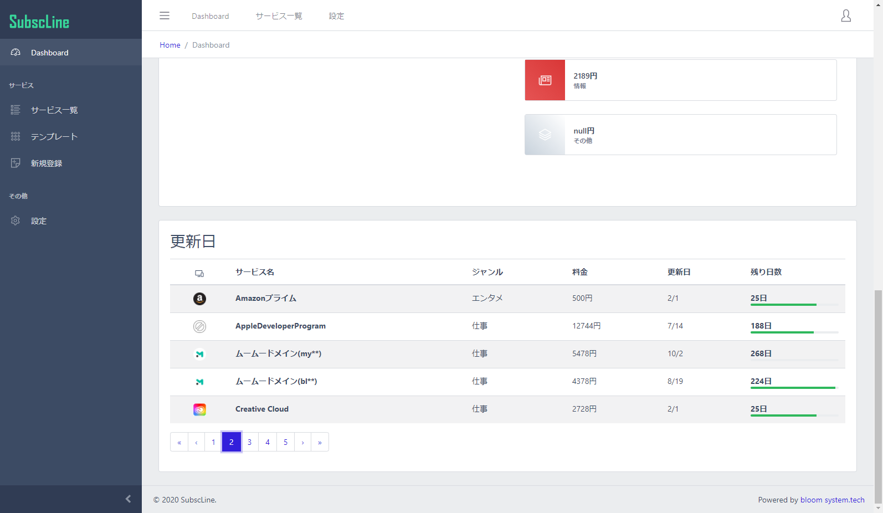Toggle the hamburger sidebar menu

165,16
